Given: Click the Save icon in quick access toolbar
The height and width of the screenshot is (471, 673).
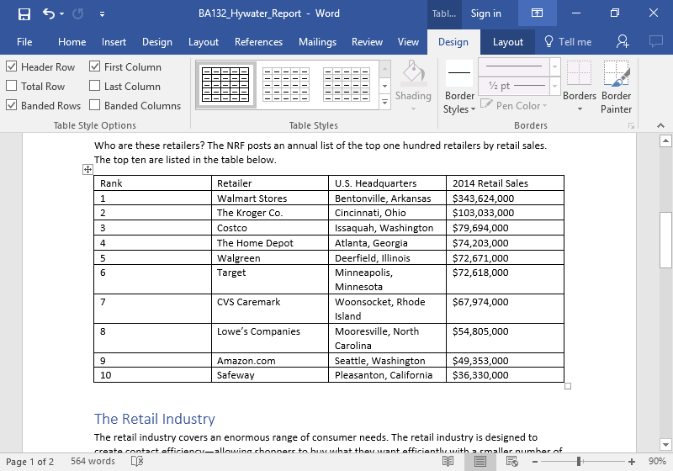Looking at the screenshot, I should tap(24, 13).
